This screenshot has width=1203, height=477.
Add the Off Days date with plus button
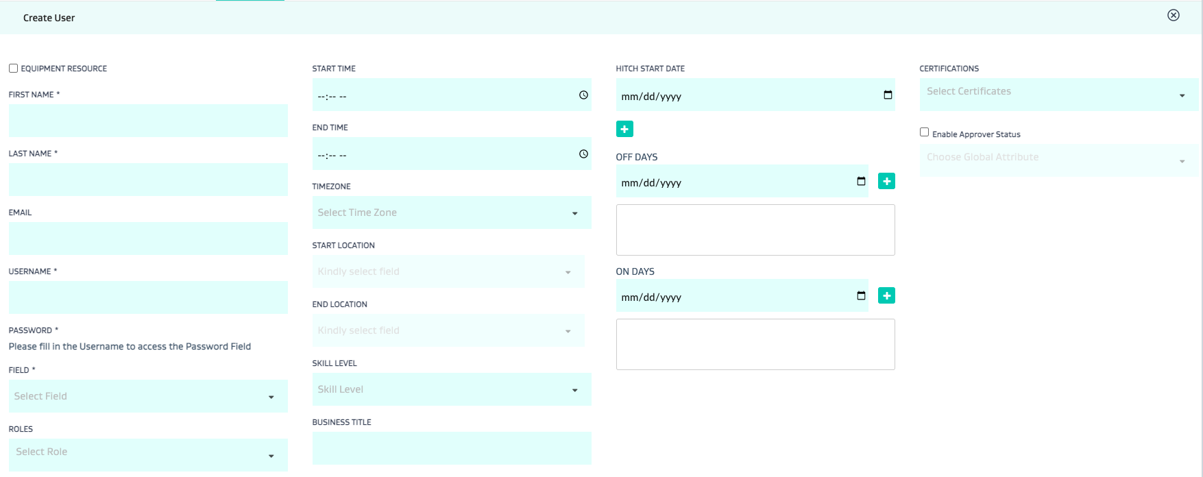886,182
